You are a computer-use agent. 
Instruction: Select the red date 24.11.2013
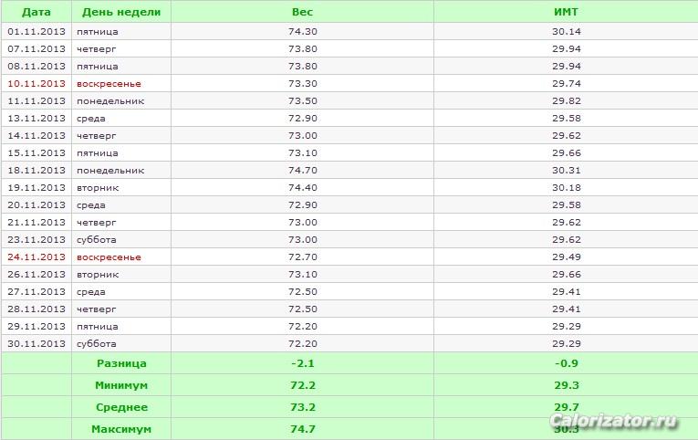pyautogui.click(x=36, y=257)
